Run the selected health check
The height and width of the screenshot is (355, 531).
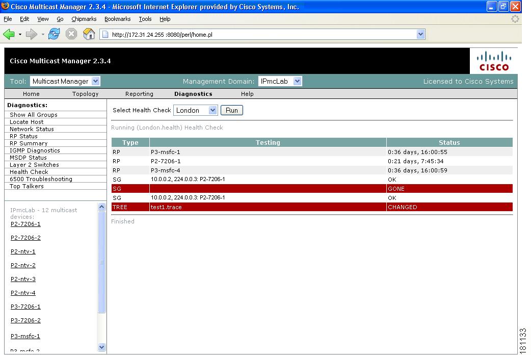(x=232, y=110)
